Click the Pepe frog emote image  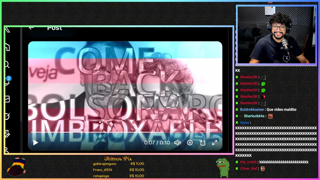(222, 167)
